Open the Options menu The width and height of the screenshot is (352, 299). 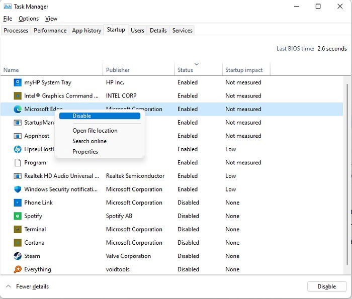click(x=29, y=19)
